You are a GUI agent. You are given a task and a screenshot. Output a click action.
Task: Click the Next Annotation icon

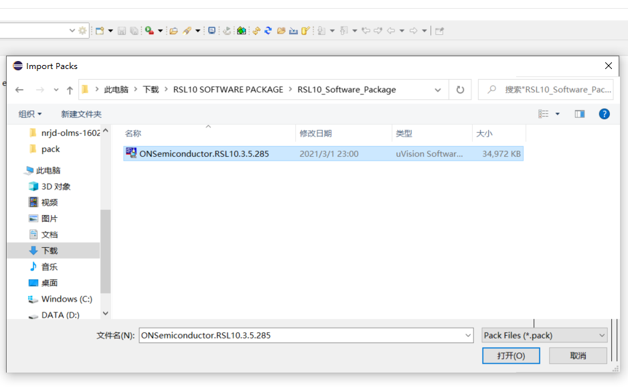pos(321,31)
